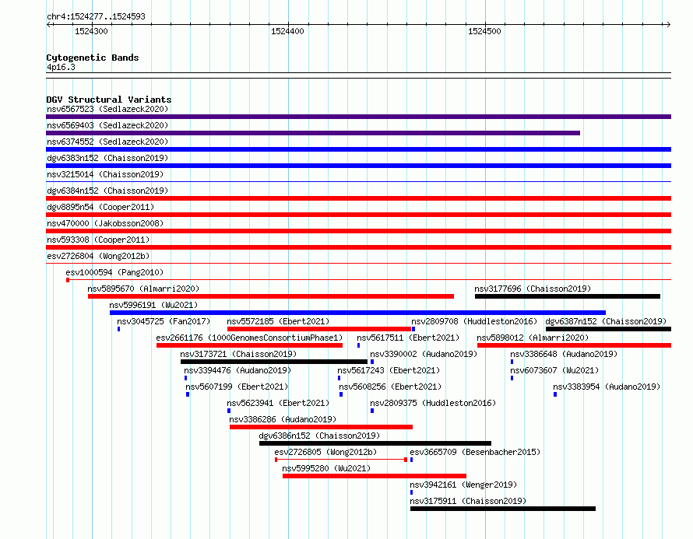Image resolution: width=693 pixels, height=539 pixels.
Task: Click esv2726804 (Wong2012b) label
Action: (x=98, y=256)
